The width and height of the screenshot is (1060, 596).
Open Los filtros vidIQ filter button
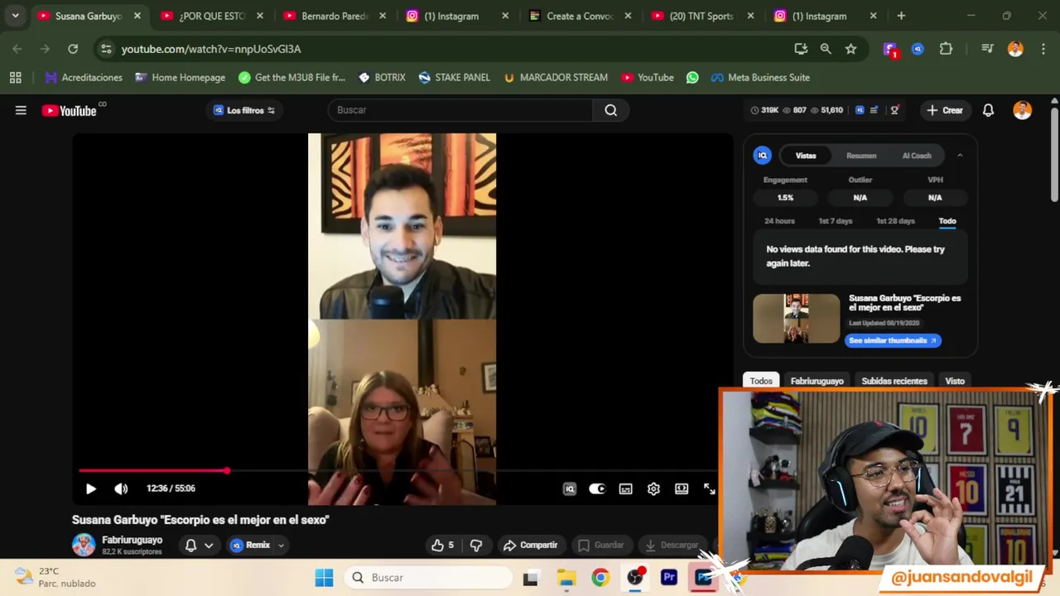[x=244, y=110]
